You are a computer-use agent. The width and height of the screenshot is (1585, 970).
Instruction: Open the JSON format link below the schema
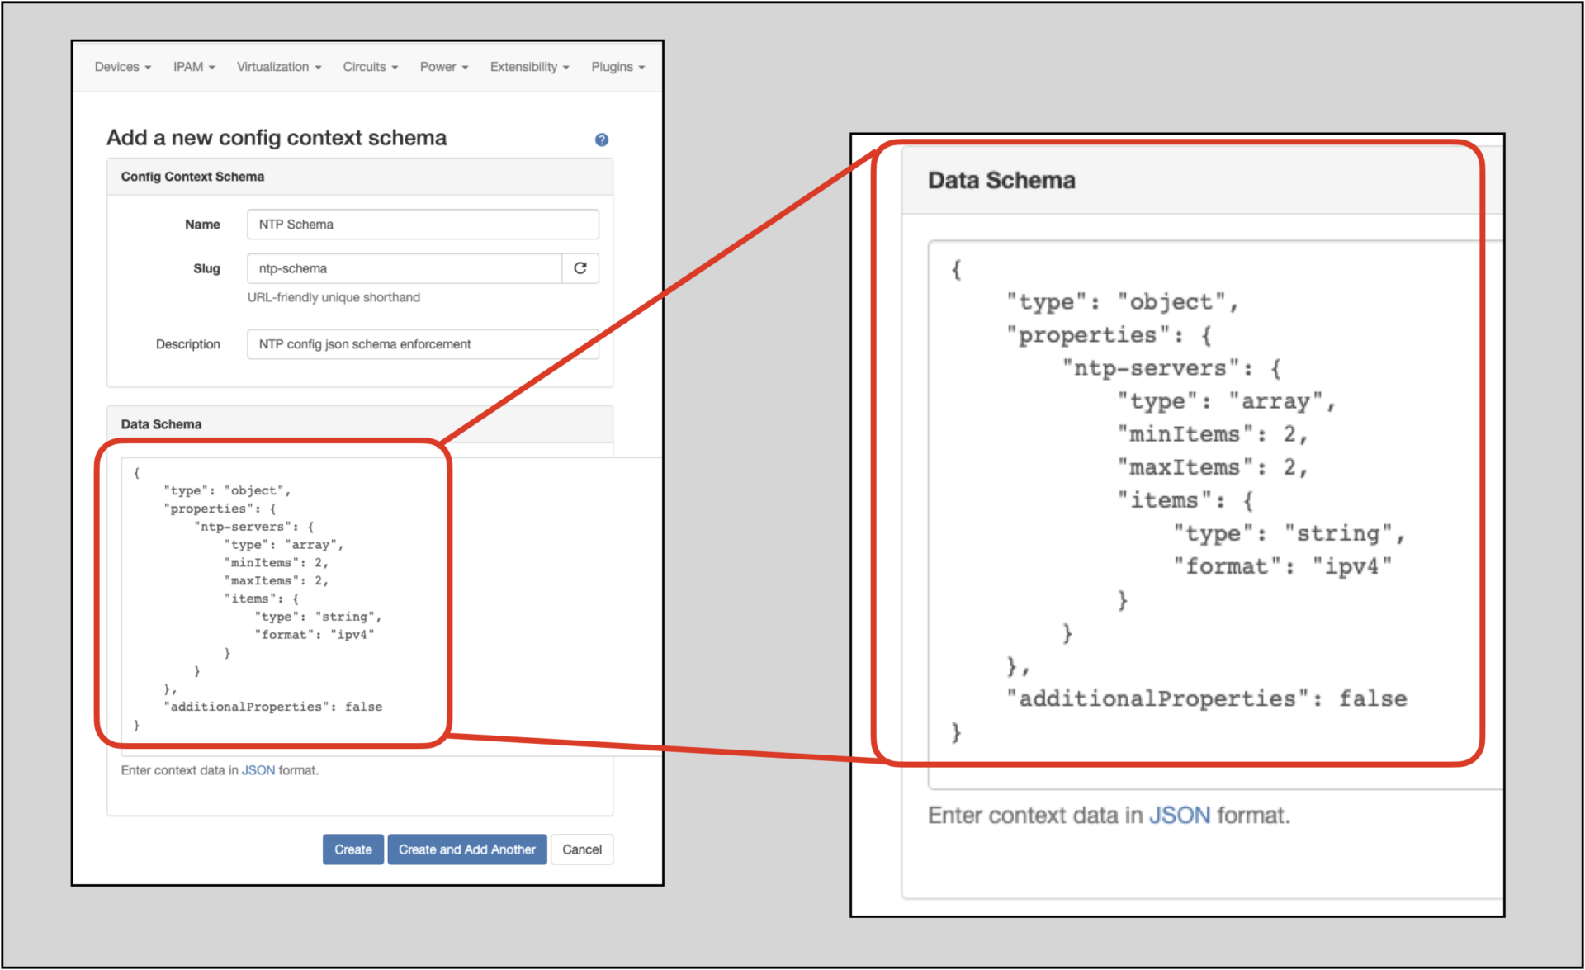258,770
